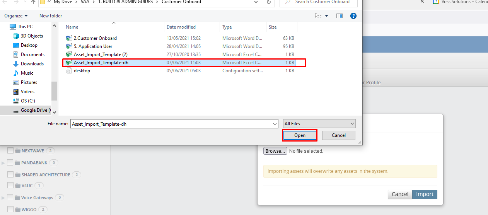The height and width of the screenshot is (215, 488).
Task: Open Downloads in navigation pane
Action: tap(32, 64)
